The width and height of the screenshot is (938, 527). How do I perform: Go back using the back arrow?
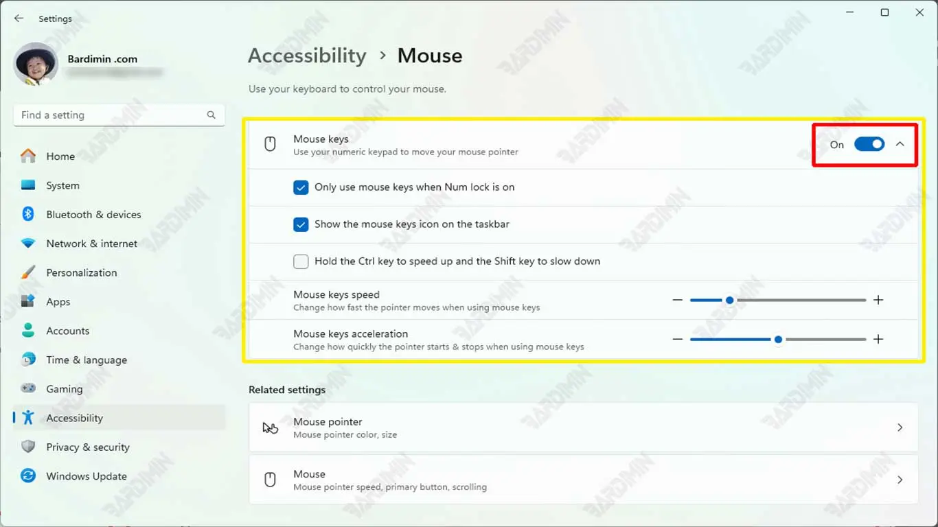[19, 19]
